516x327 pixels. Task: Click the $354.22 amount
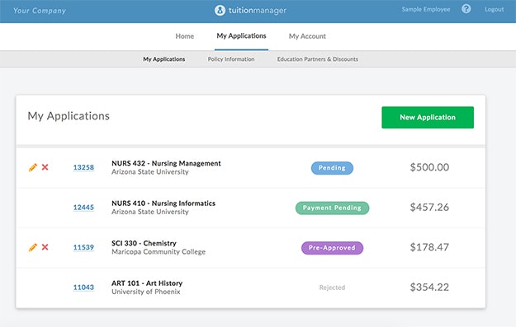click(x=429, y=287)
